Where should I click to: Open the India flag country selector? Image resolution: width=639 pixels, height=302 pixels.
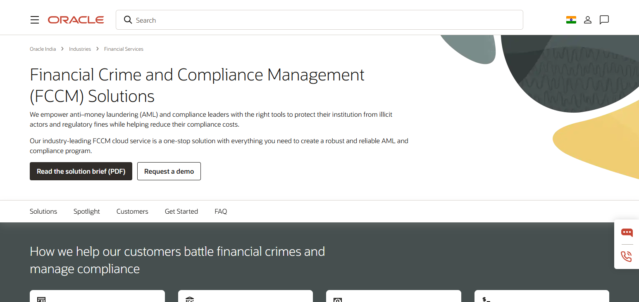click(x=571, y=20)
